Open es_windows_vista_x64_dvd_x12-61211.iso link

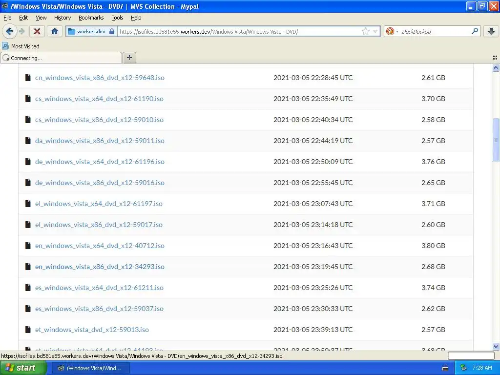[x=99, y=288]
